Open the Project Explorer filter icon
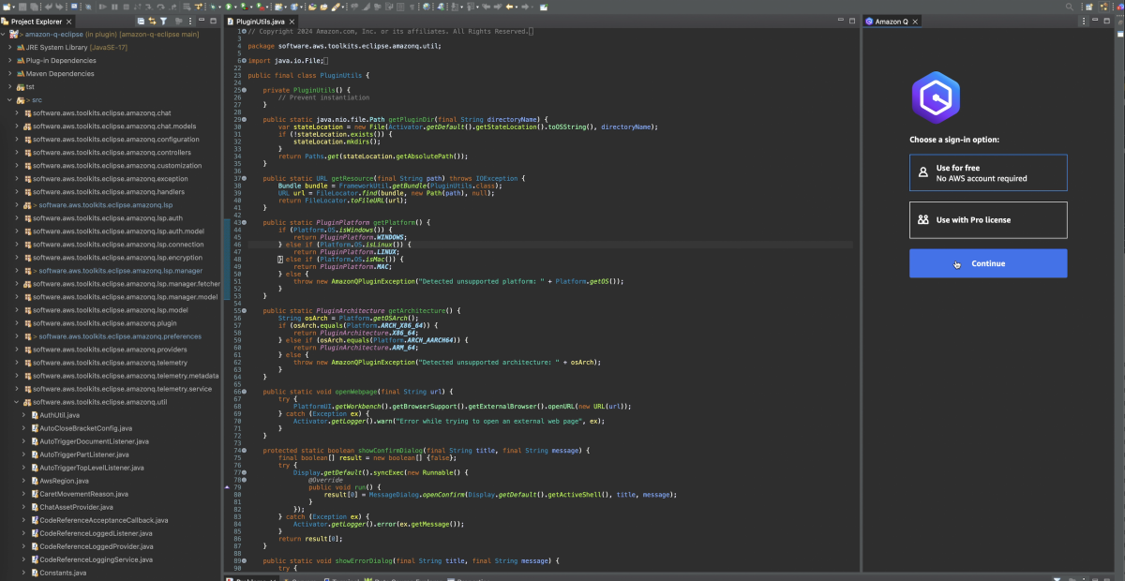Screen dimensions: 1125x581 tap(164, 21)
